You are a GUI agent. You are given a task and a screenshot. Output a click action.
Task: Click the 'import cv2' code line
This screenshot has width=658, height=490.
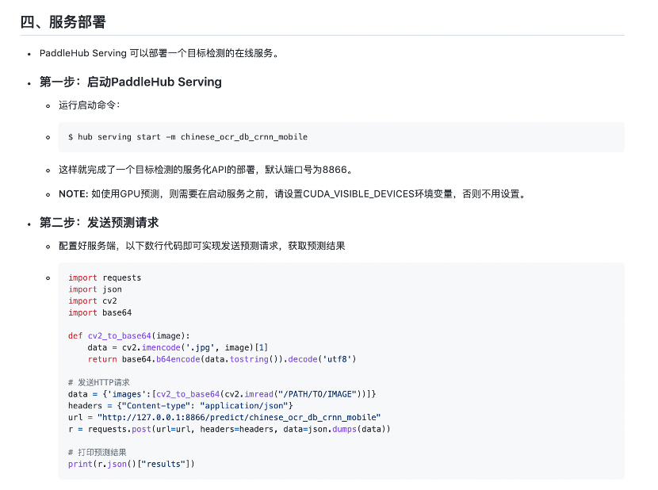pyautogui.click(x=92, y=301)
